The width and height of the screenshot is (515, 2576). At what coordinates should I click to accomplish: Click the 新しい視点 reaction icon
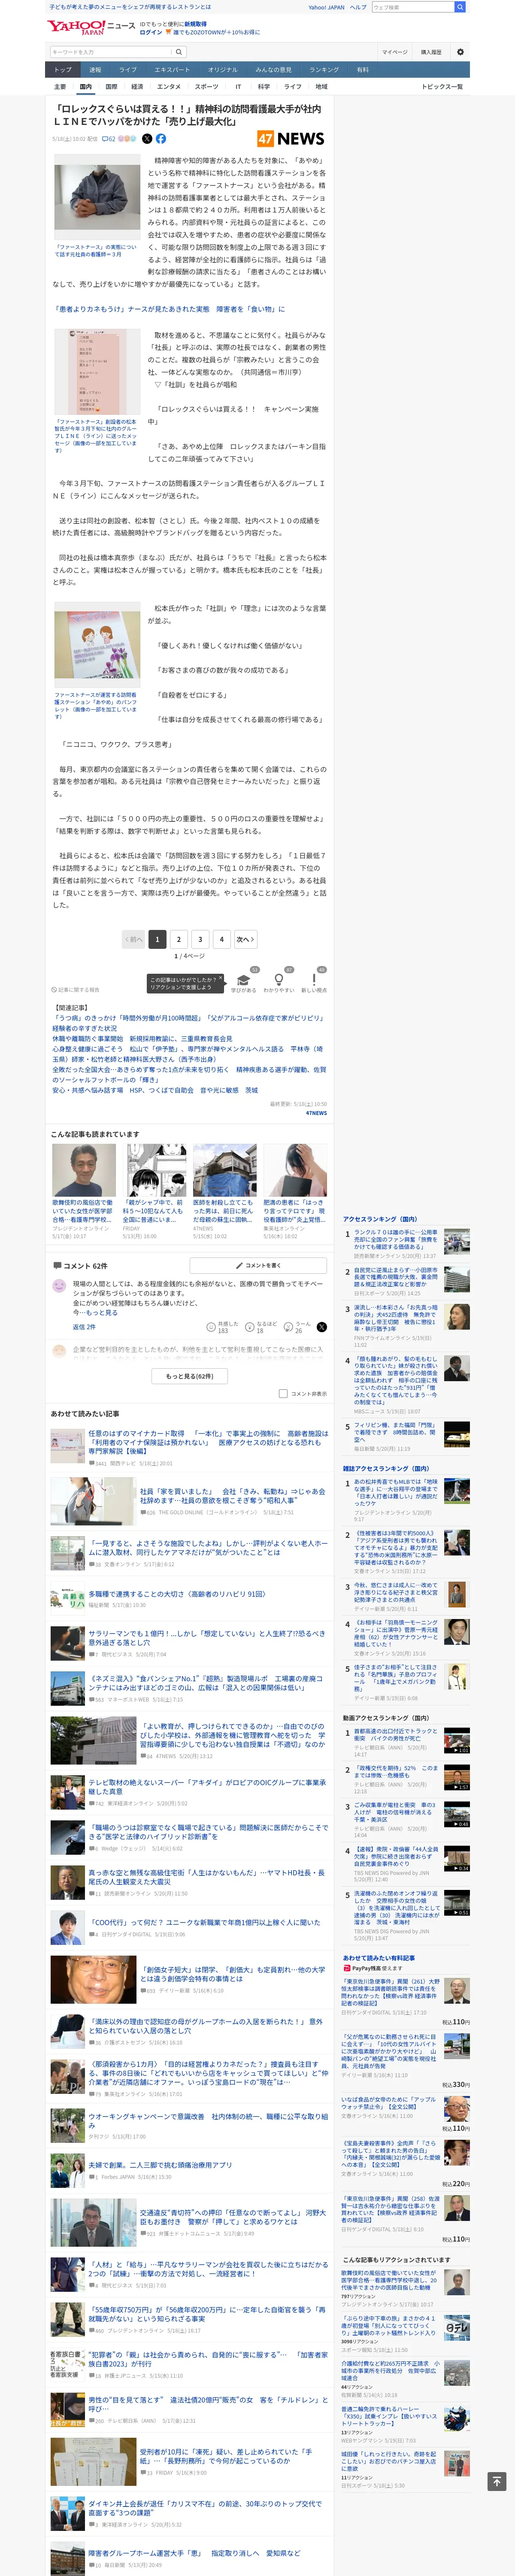tap(314, 981)
